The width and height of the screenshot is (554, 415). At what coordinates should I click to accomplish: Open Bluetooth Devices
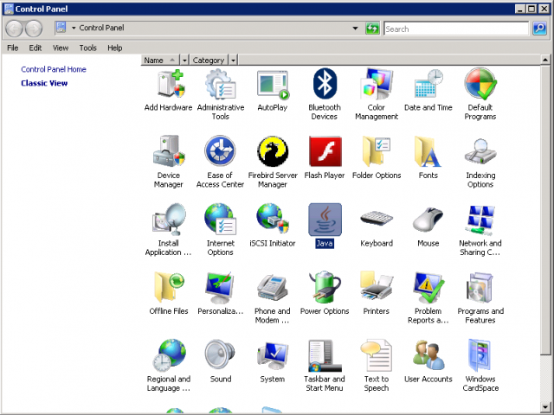pyautogui.click(x=325, y=94)
